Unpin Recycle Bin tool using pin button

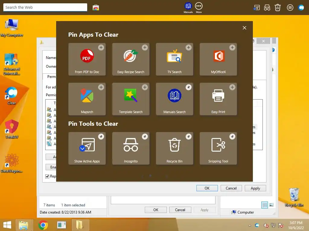click(189, 137)
